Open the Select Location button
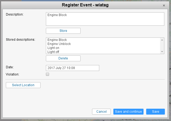This screenshot has height=121, width=171. click(x=23, y=85)
